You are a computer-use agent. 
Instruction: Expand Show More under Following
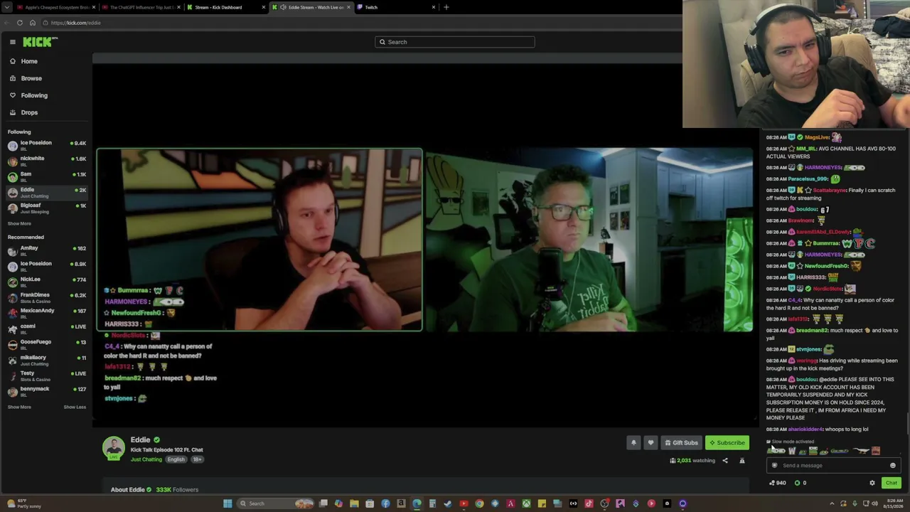tap(19, 223)
